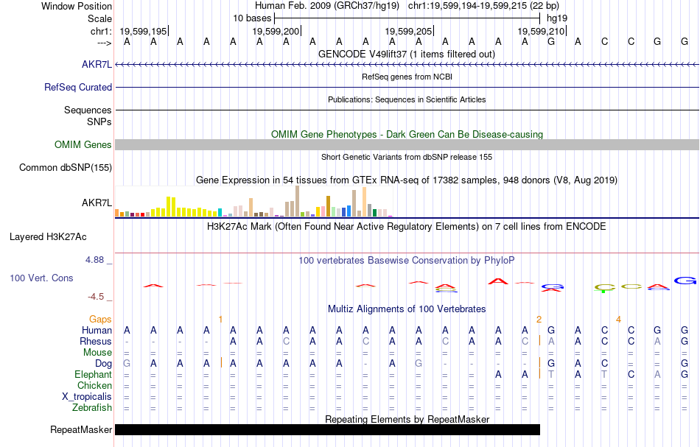Image resolution: width=700 pixels, height=447 pixels.
Task: Open 100 vertebrates Basewise Conservation PhyloP title
Action: tap(407, 260)
